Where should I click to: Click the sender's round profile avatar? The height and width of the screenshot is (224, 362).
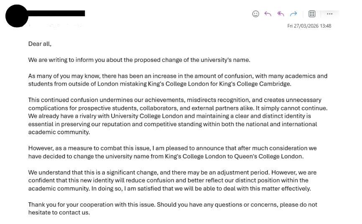click(x=17, y=16)
